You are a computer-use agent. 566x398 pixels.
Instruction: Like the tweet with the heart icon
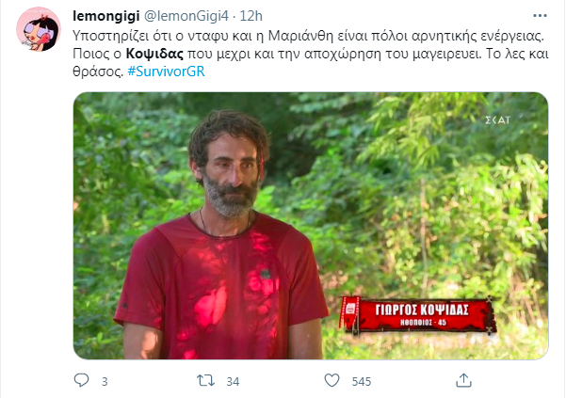pyautogui.click(x=332, y=380)
